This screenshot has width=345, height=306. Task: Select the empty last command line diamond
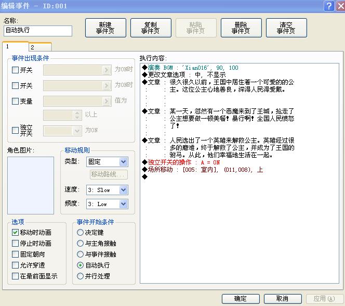pyautogui.click(x=144, y=177)
